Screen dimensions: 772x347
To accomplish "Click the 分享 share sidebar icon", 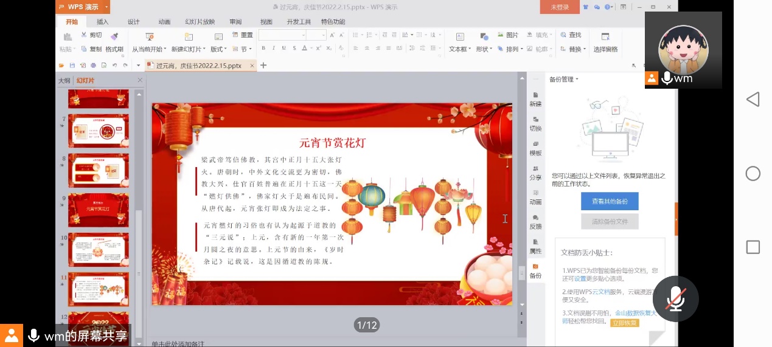I will click(535, 173).
